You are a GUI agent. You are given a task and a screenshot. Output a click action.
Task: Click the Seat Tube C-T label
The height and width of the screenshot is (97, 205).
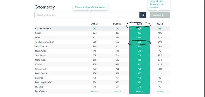[41, 46]
